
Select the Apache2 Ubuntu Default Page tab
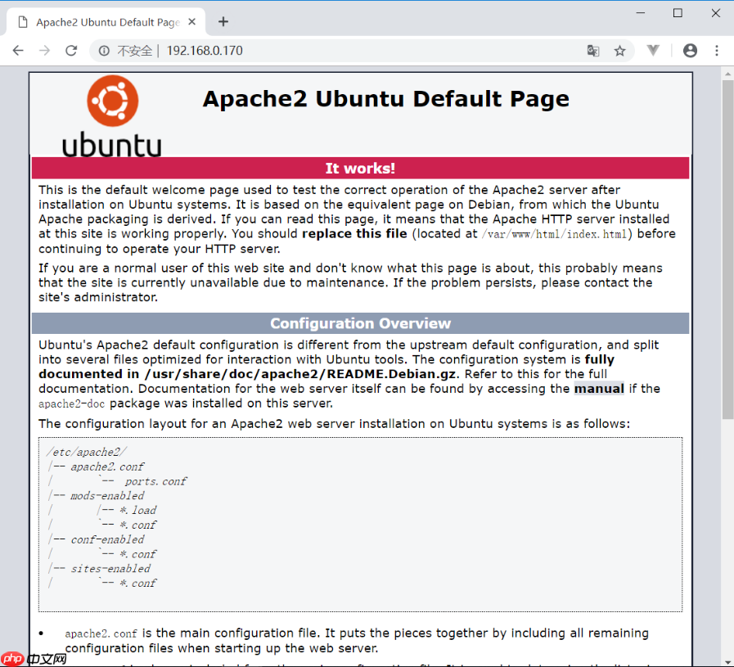[106, 22]
